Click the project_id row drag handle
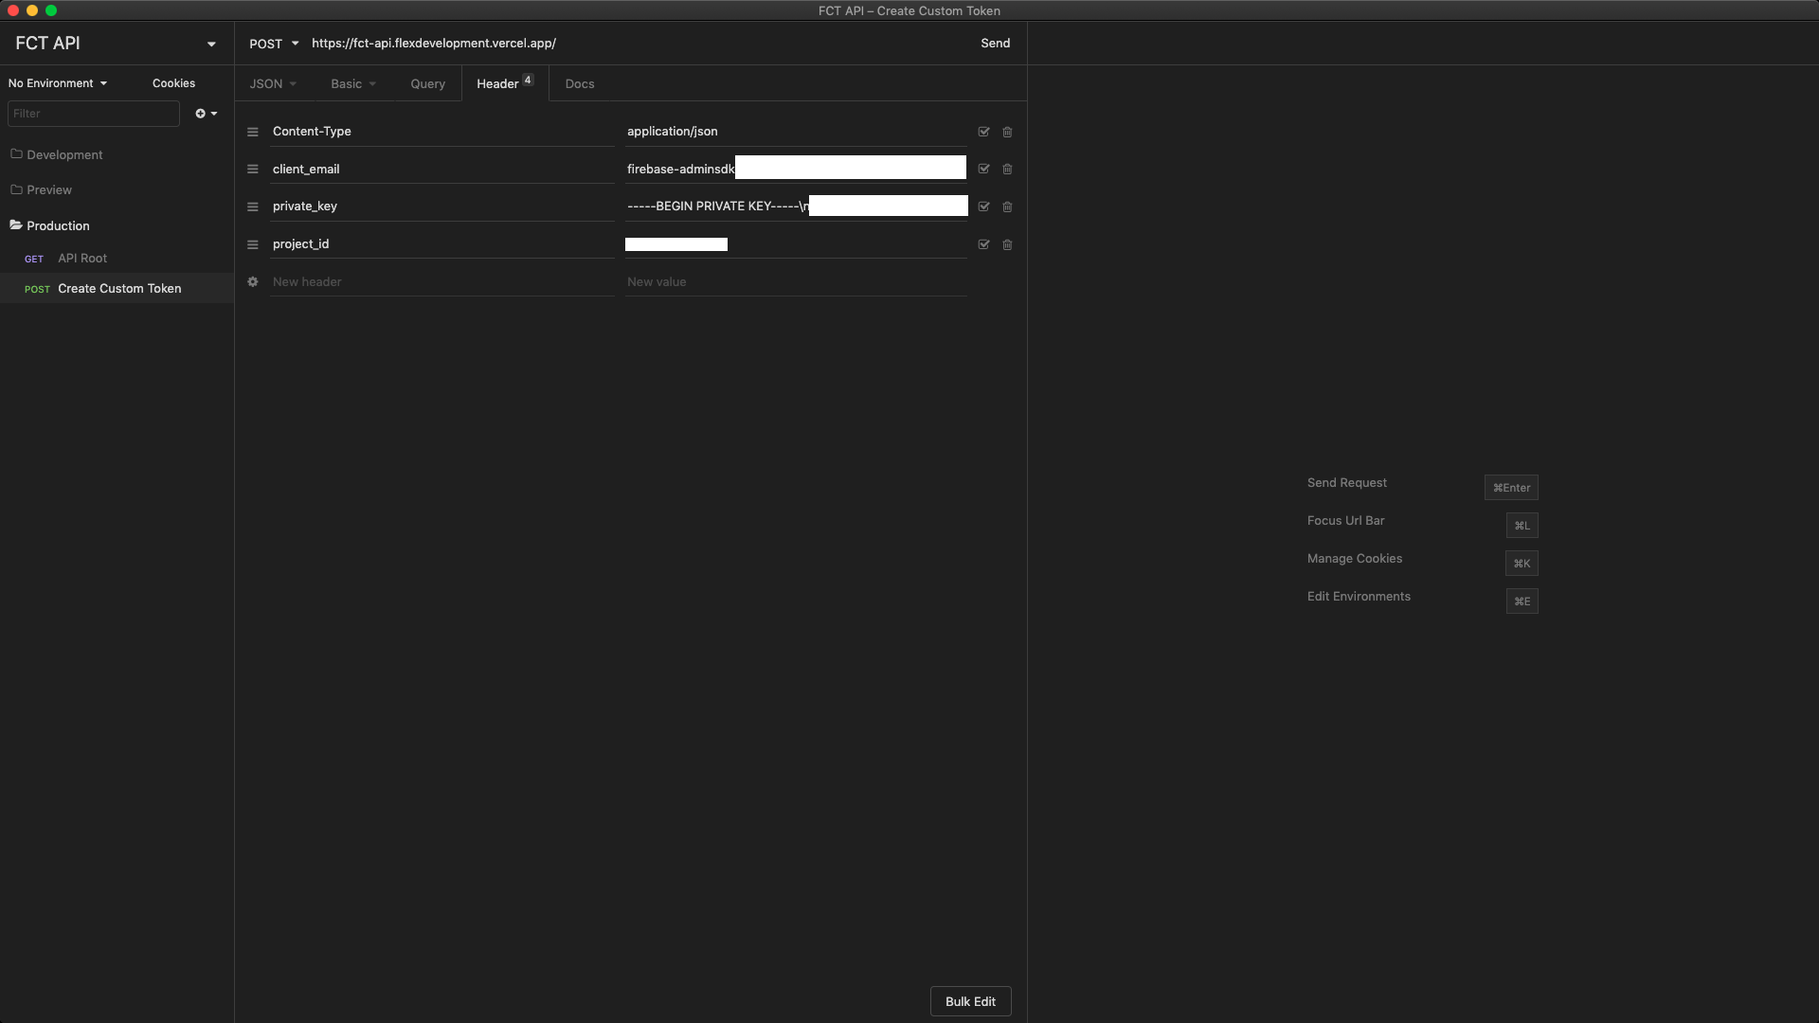 tap(253, 244)
